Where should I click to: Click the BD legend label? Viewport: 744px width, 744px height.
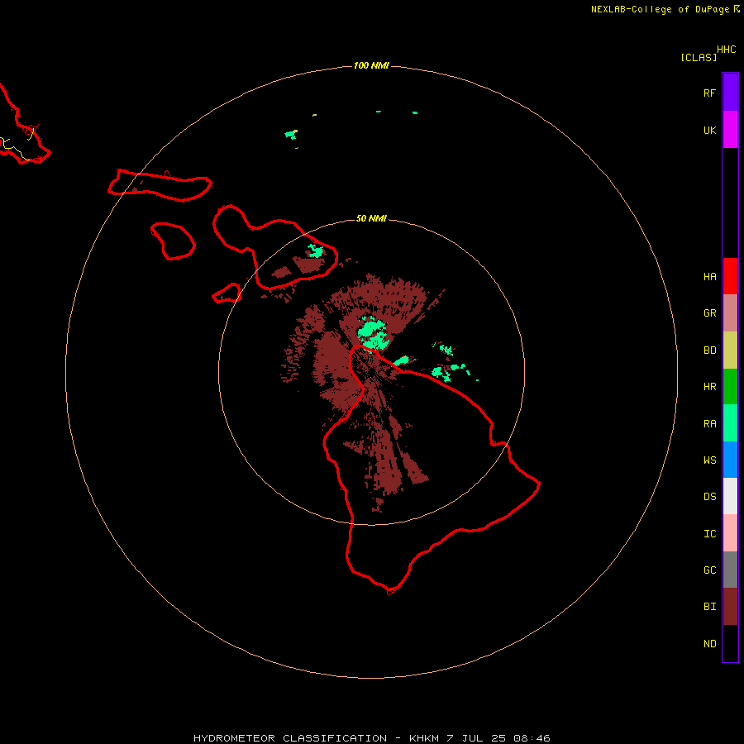tap(709, 351)
